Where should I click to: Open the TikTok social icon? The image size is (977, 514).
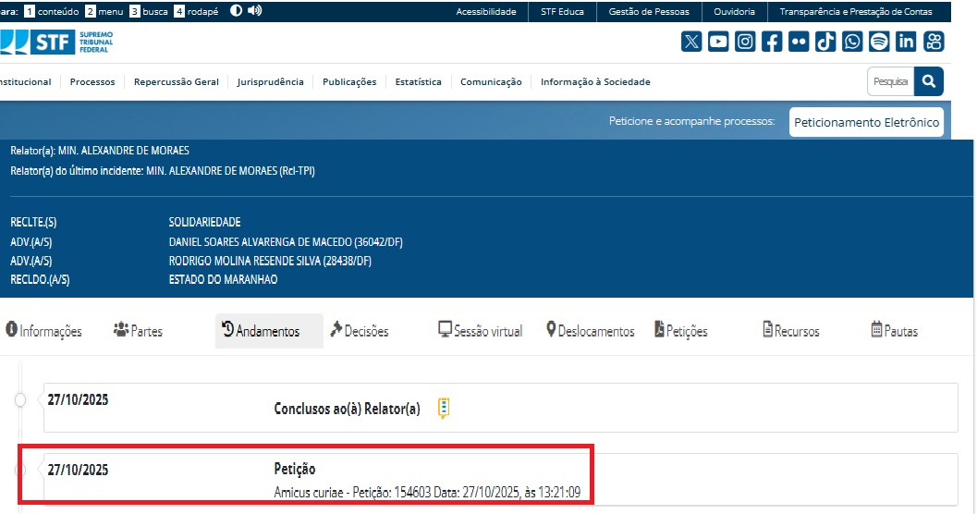(x=825, y=42)
